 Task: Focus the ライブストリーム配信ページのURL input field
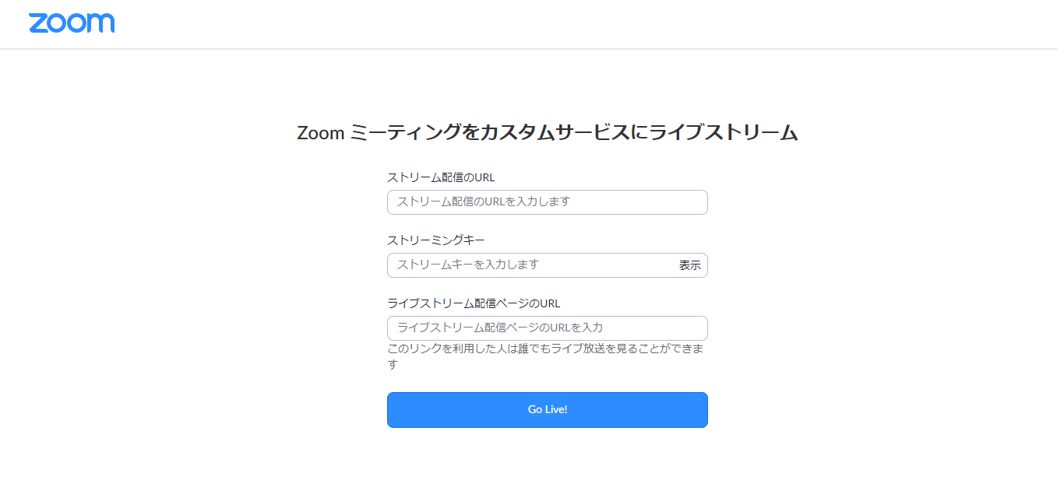coord(547,328)
